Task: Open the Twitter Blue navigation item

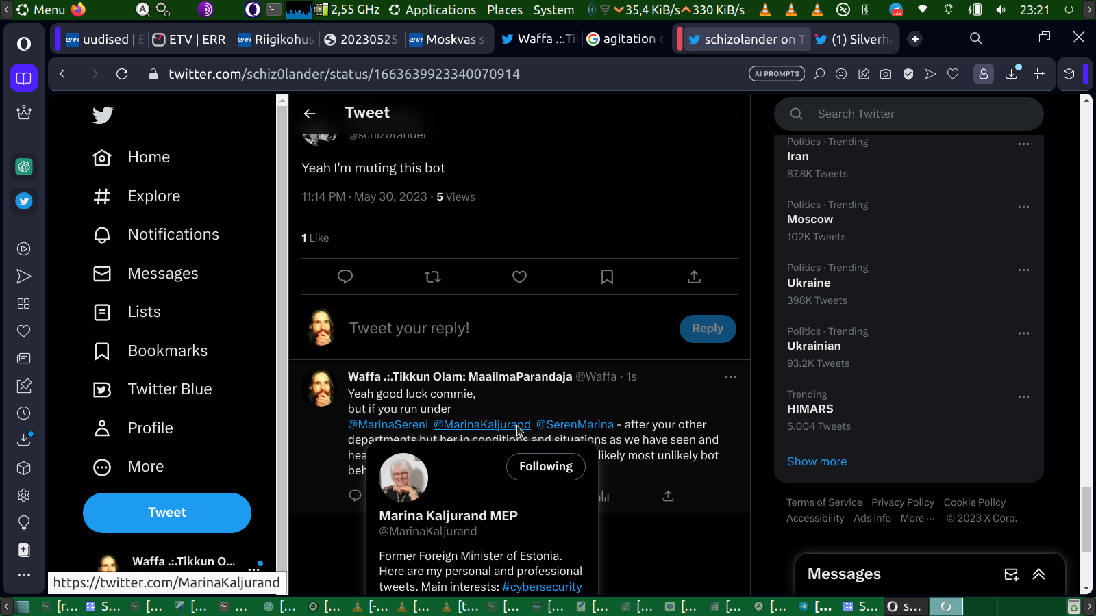Action: point(153,389)
